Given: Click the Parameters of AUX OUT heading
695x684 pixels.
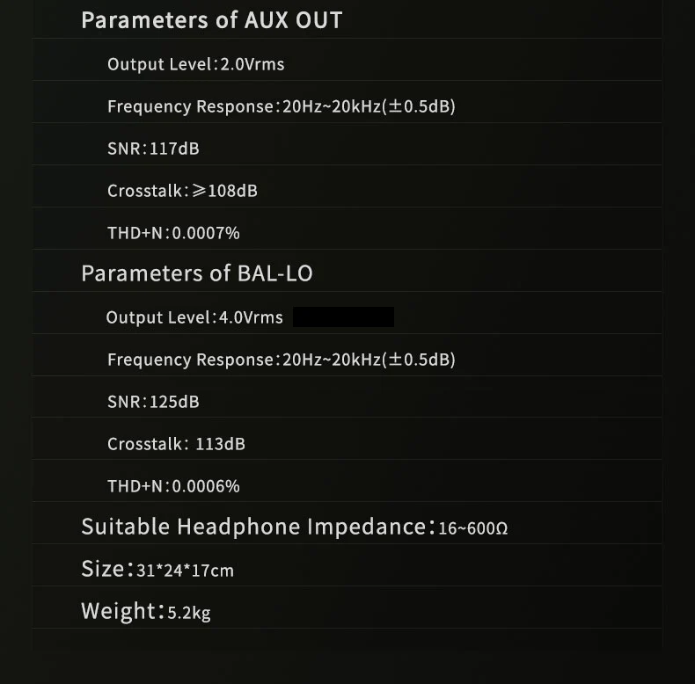Looking at the screenshot, I should (211, 20).
